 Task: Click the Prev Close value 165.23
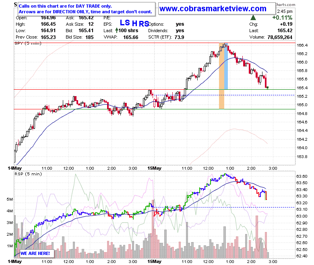(48, 37)
